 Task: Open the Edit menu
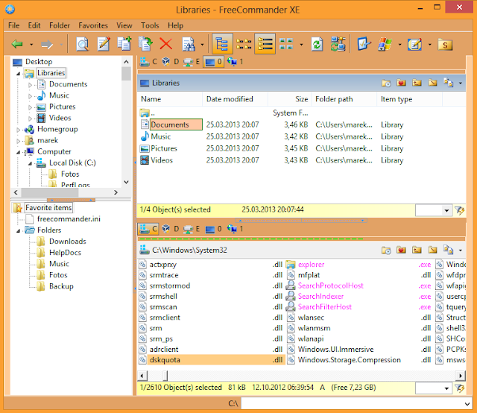34,25
